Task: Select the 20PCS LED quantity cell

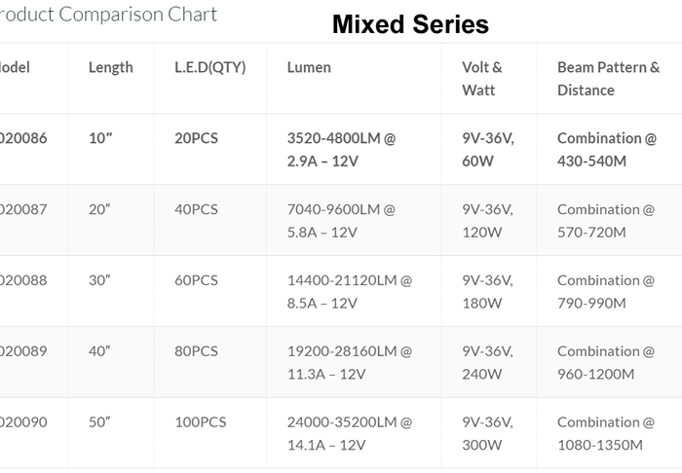Action: point(196,138)
